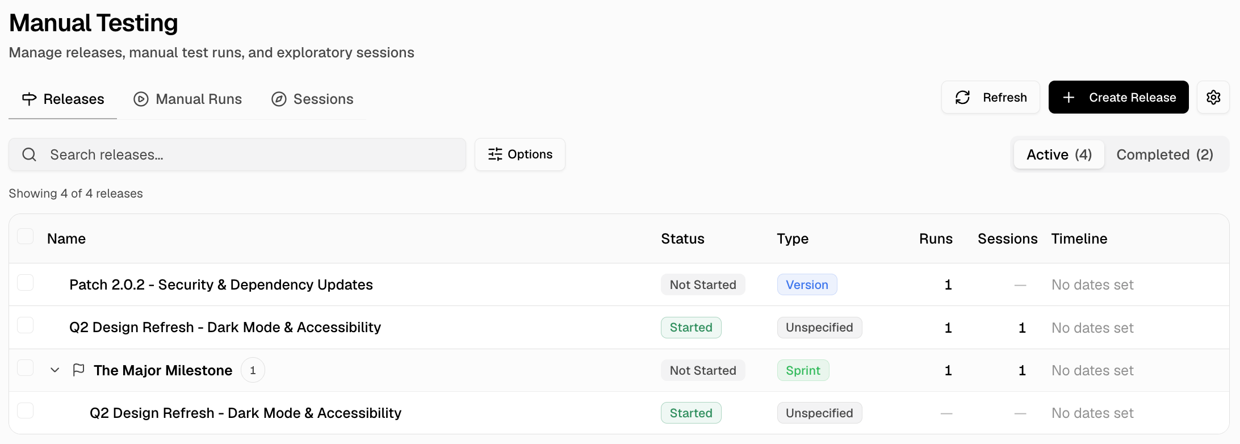The width and height of the screenshot is (1240, 444).
Task: Click the magnifier icon in the search box
Action: point(30,154)
